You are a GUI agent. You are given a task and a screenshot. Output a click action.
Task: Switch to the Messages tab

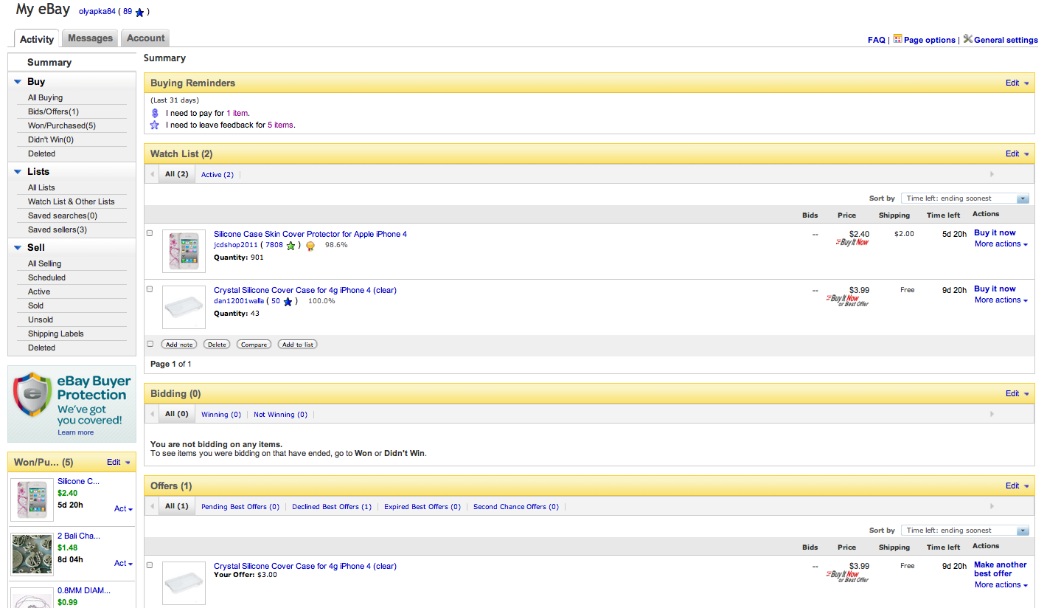point(90,38)
